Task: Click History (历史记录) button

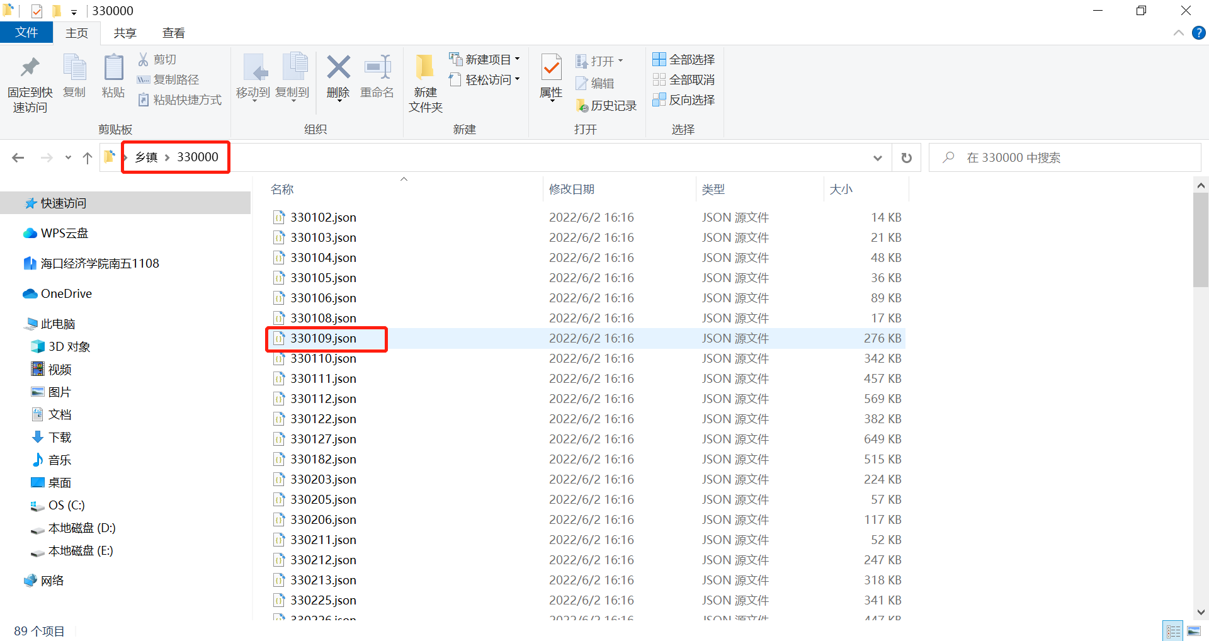Action: 606,106
